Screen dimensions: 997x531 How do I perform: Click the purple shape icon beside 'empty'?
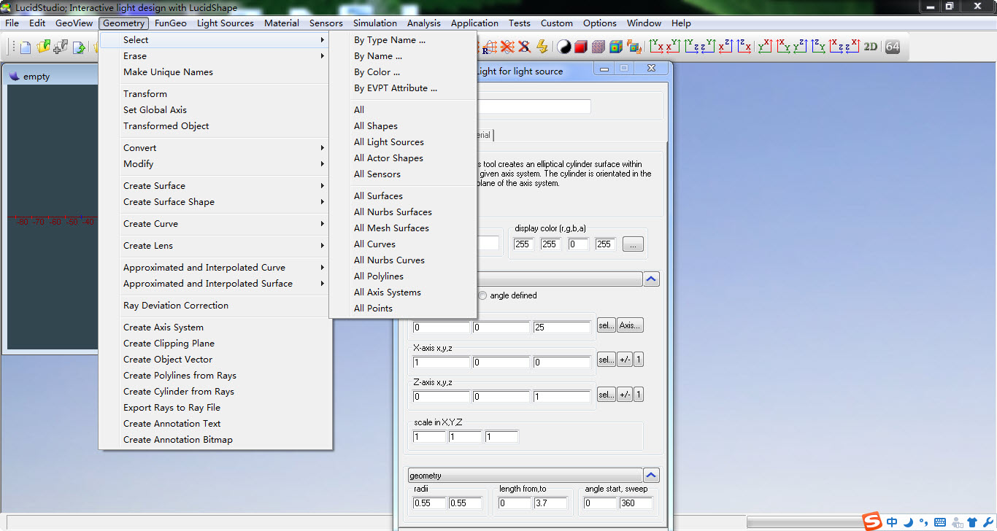(13, 76)
